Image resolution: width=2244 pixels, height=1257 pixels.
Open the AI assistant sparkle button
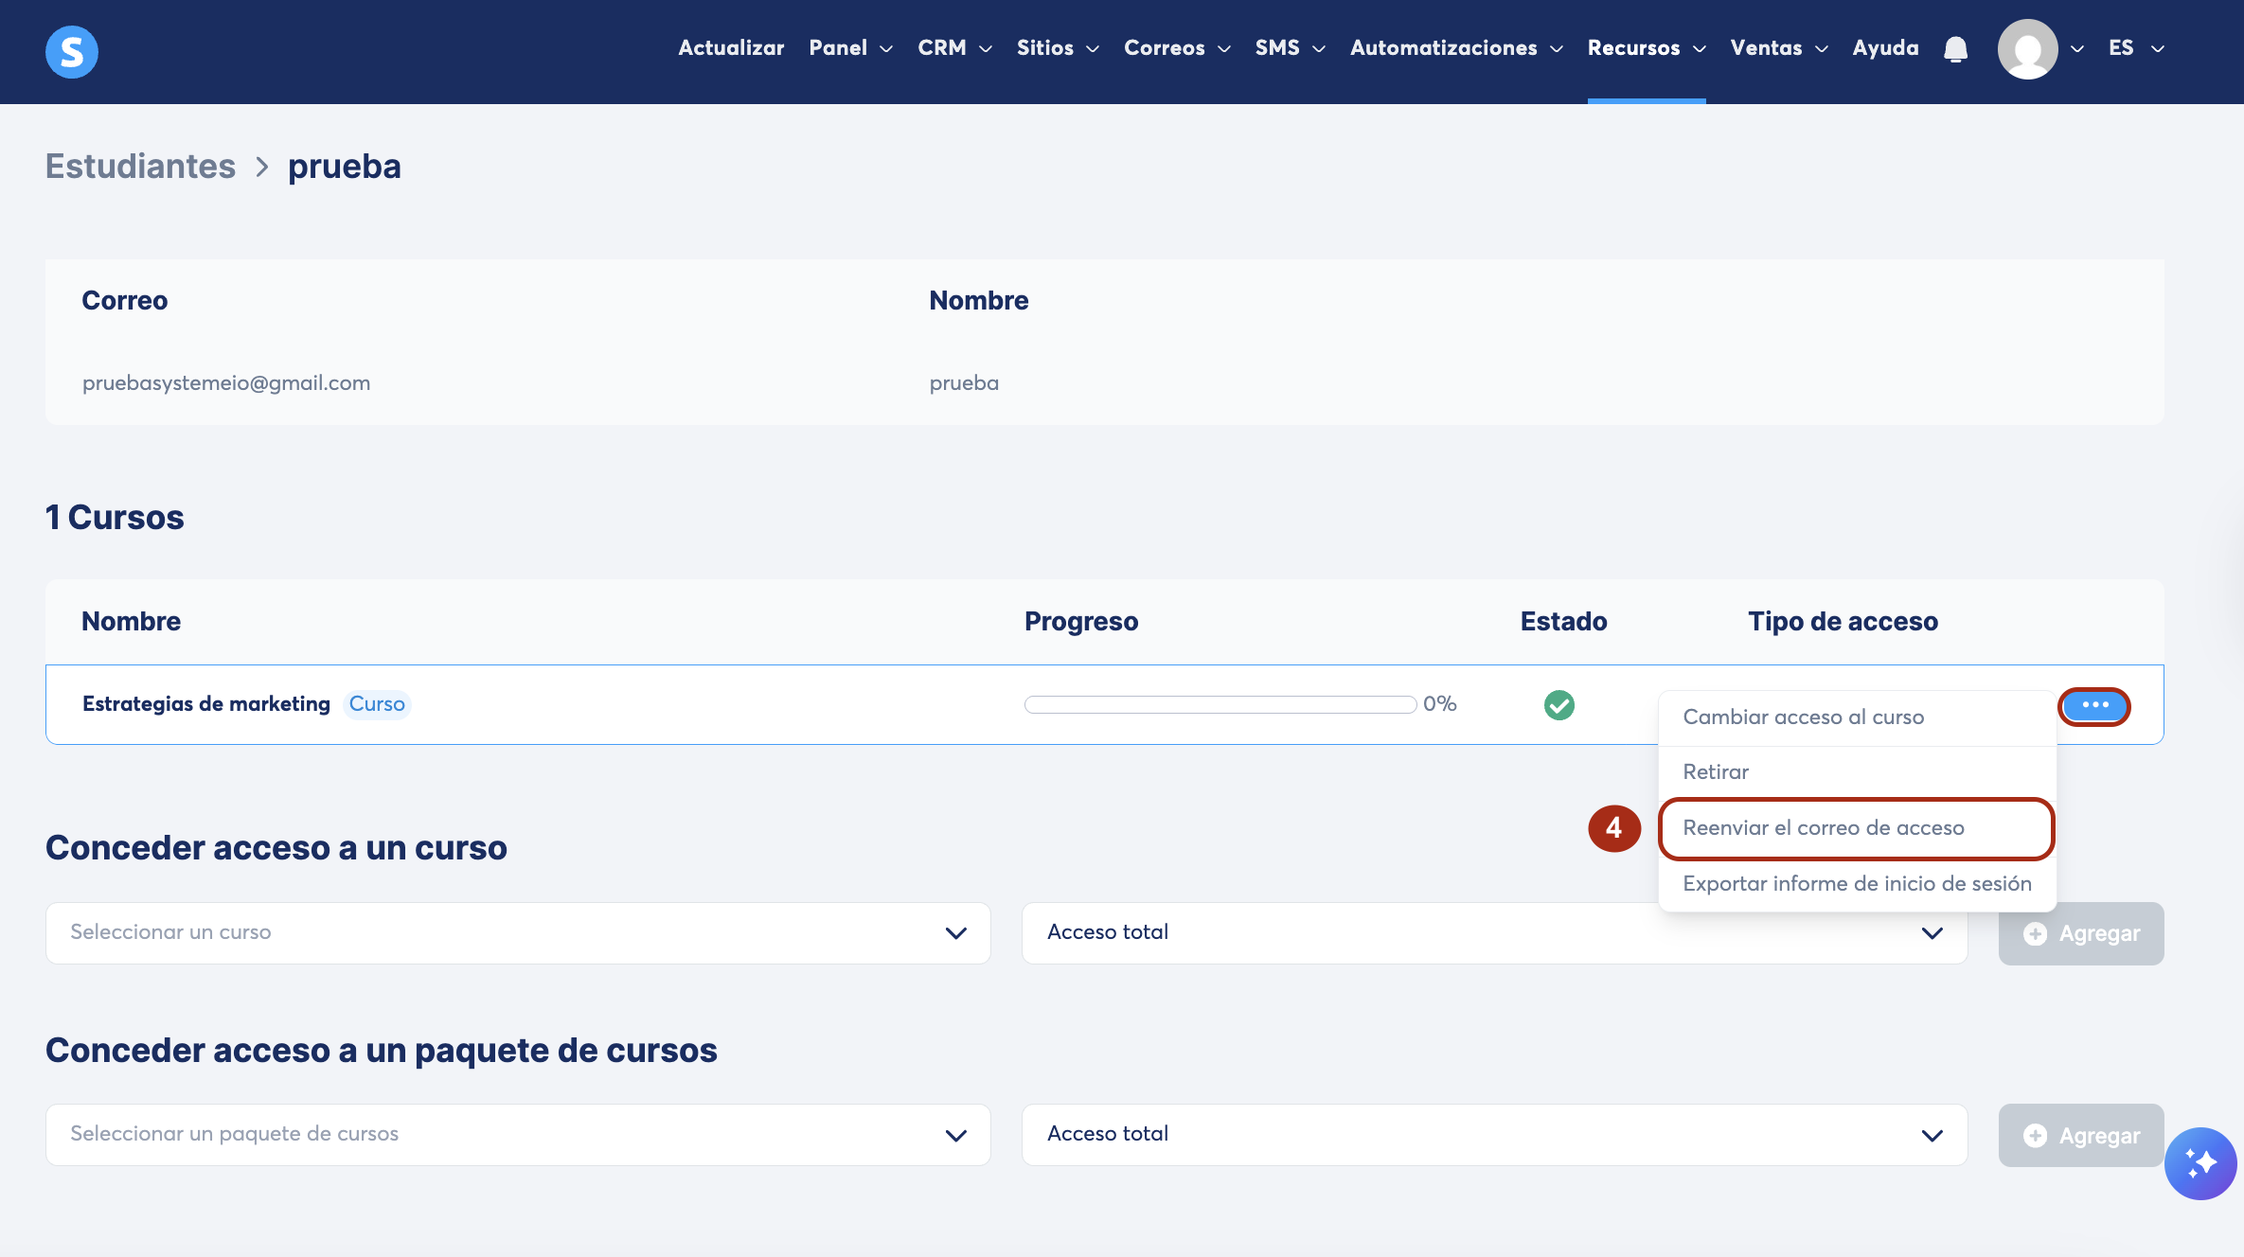(x=2199, y=1162)
